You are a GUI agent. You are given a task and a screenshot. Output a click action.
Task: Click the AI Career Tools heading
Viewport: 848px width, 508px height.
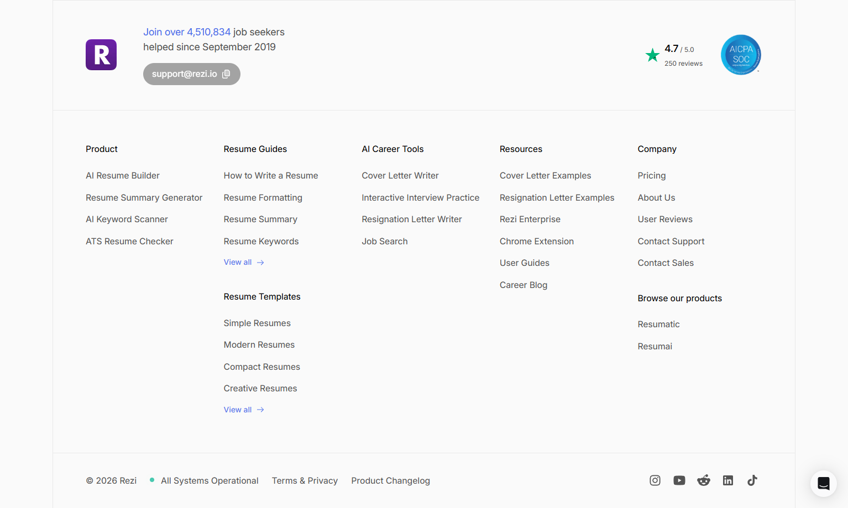(x=392, y=149)
